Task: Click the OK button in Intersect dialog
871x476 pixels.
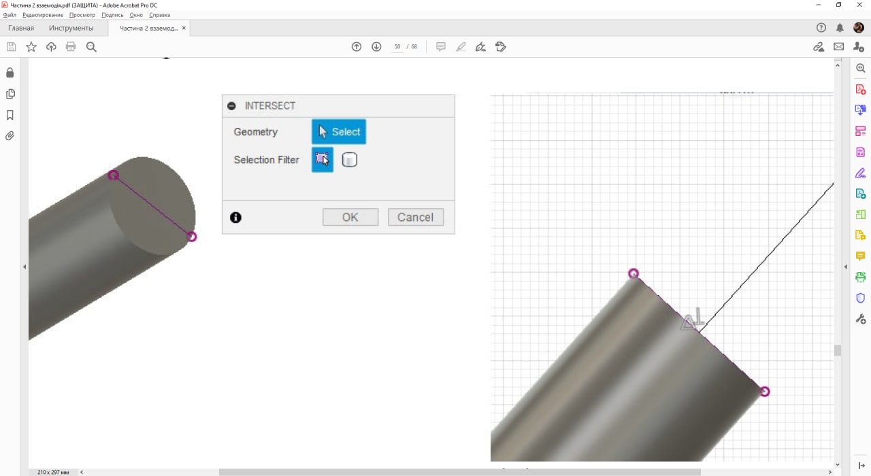Action: pyautogui.click(x=350, y=217)
